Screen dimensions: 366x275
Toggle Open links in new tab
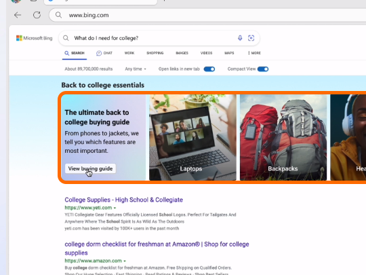coord(209,69)
